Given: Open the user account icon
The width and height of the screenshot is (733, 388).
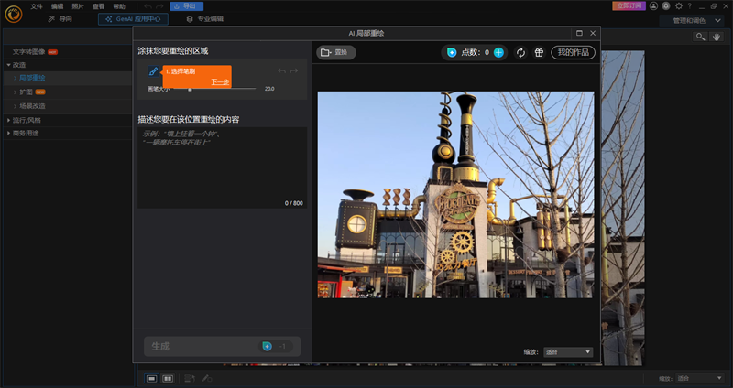Looking at the screenshot, I should coord(653,6).
